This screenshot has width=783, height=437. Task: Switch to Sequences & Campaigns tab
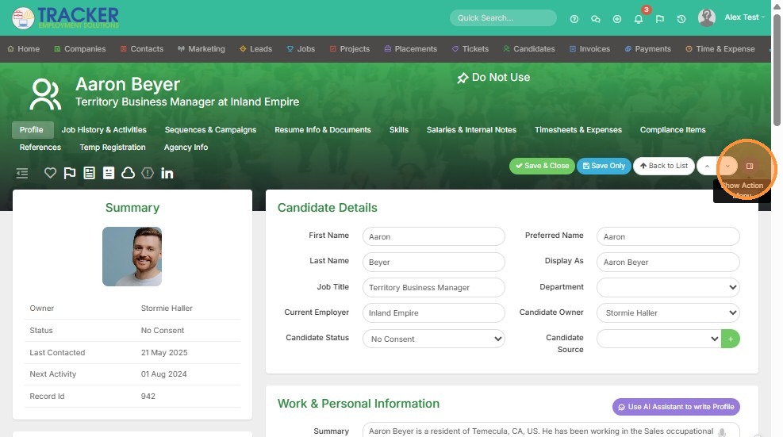tap(210, 130)
